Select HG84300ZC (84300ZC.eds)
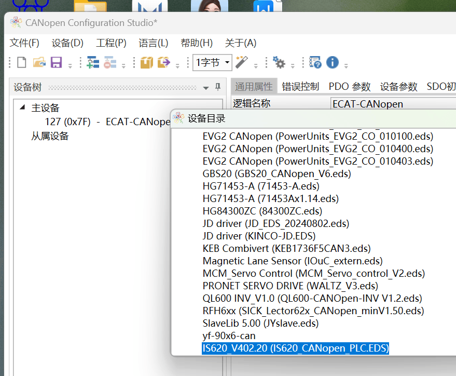 (x=262, y=211)
